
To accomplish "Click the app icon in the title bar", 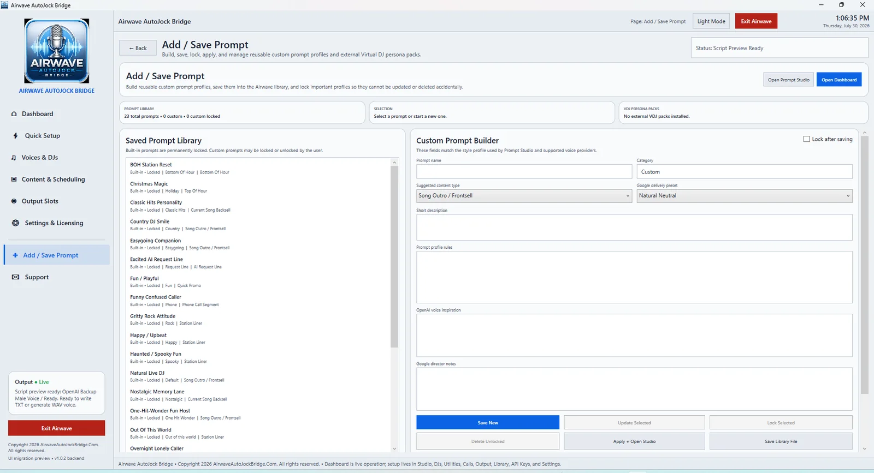I will coord(5,5).
